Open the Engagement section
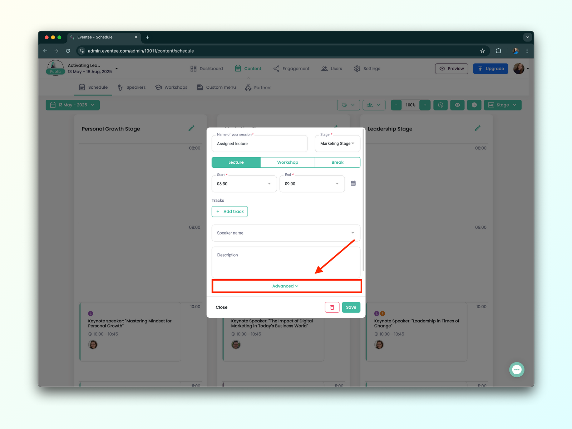The width and height of the screenshot is (572, 429). 291,69
